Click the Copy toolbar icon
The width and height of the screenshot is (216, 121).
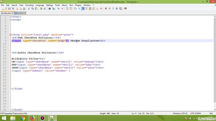(32, 9)
